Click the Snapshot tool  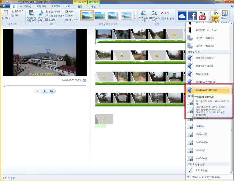point(50,20)
